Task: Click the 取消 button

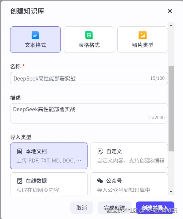Action: pos(82,208)
